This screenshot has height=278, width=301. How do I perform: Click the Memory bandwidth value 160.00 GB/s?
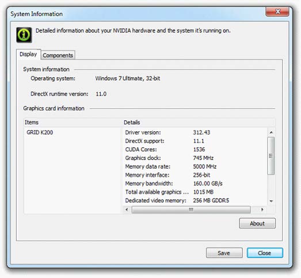(x=208, y=184)
